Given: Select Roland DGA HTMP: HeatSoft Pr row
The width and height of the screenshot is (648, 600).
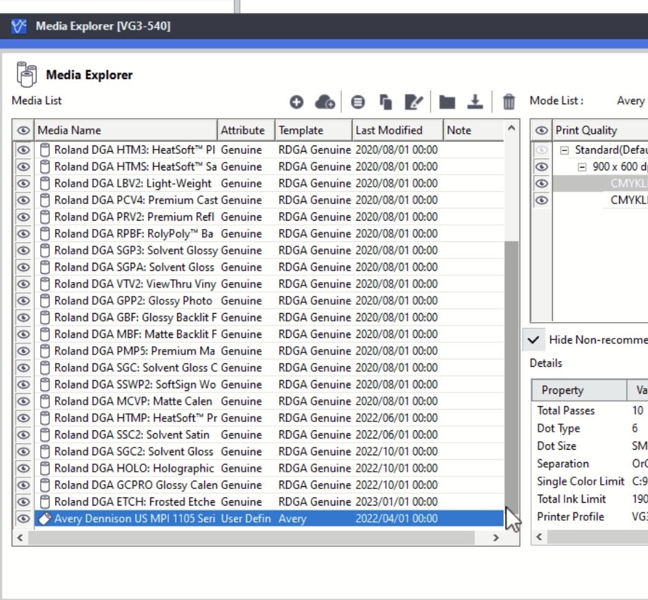Looking at the screenshot, I should 269,418.
